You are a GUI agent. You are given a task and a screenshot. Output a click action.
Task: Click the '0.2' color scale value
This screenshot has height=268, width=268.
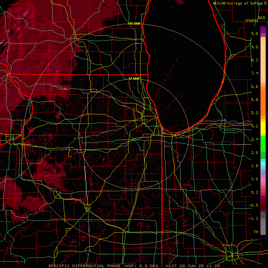point(255,192)
